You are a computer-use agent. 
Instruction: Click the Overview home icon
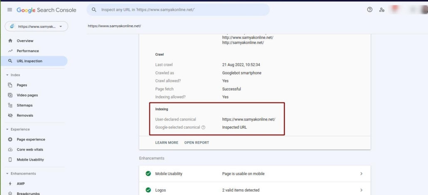pos(10,41)
